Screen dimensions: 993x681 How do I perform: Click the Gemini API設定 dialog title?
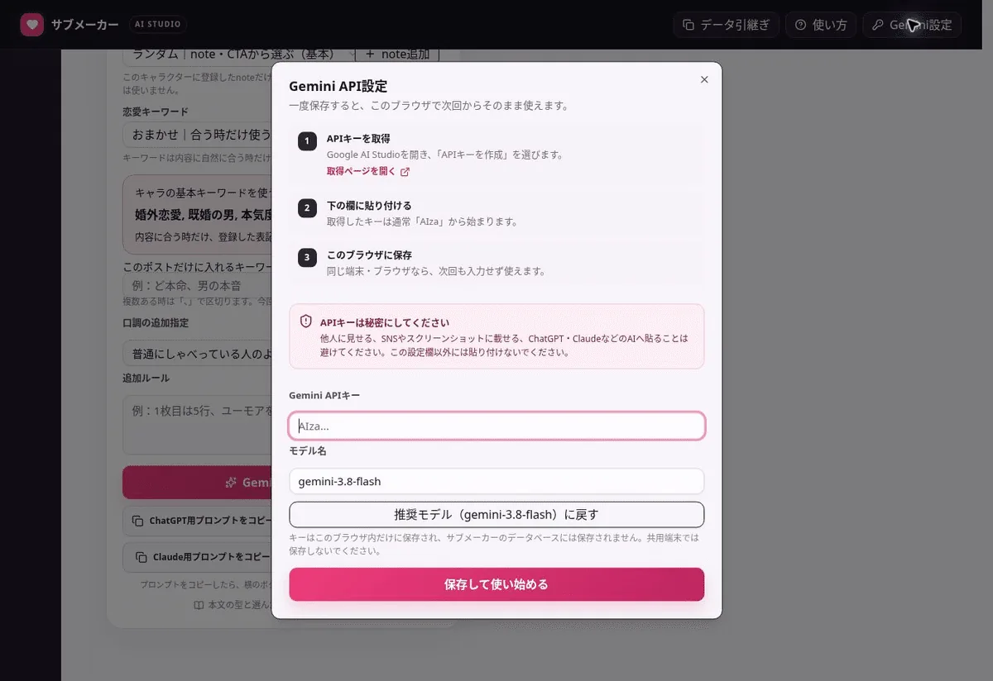click(338, 86)
